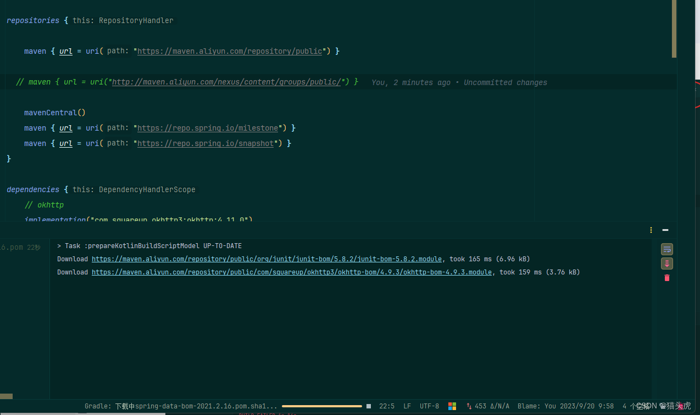Toggle scroll-to-end in the build output

pyautogui.click(x=666, y=263)
